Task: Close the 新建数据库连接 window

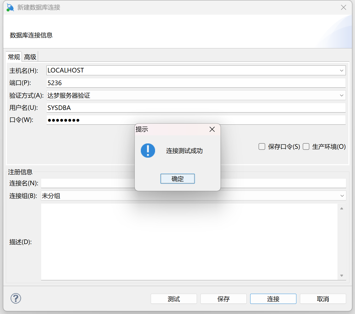Action: pos(344,7)
